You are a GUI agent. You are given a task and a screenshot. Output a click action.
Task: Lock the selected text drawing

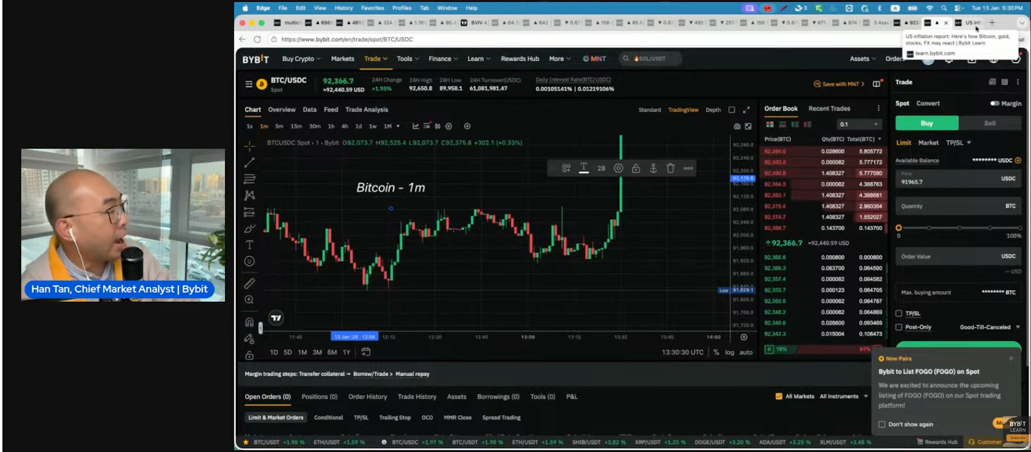coord(636,168)
